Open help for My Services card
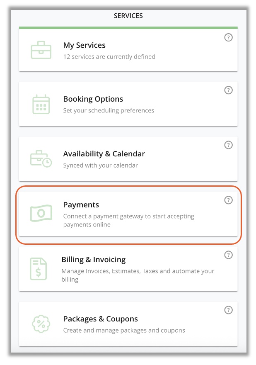Image resolution: width=256 pixels, height=365 pixels. click(x=228, y=37)
